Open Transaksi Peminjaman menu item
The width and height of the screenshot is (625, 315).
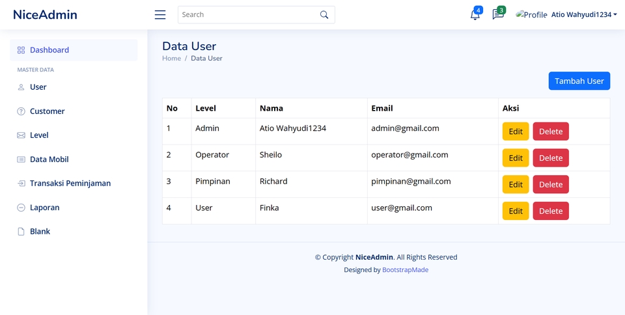coord(74,184)
